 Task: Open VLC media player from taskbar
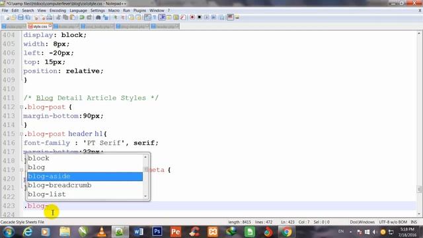pyautogui.click(x=102, y=232)
